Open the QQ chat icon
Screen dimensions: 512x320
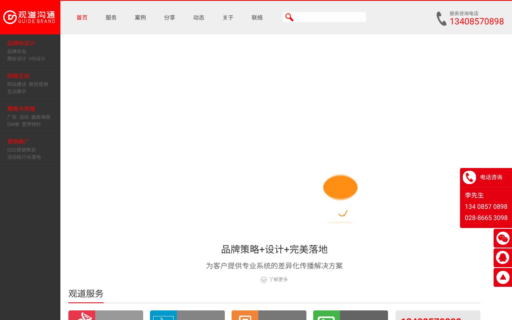click(x=503, y=258)
